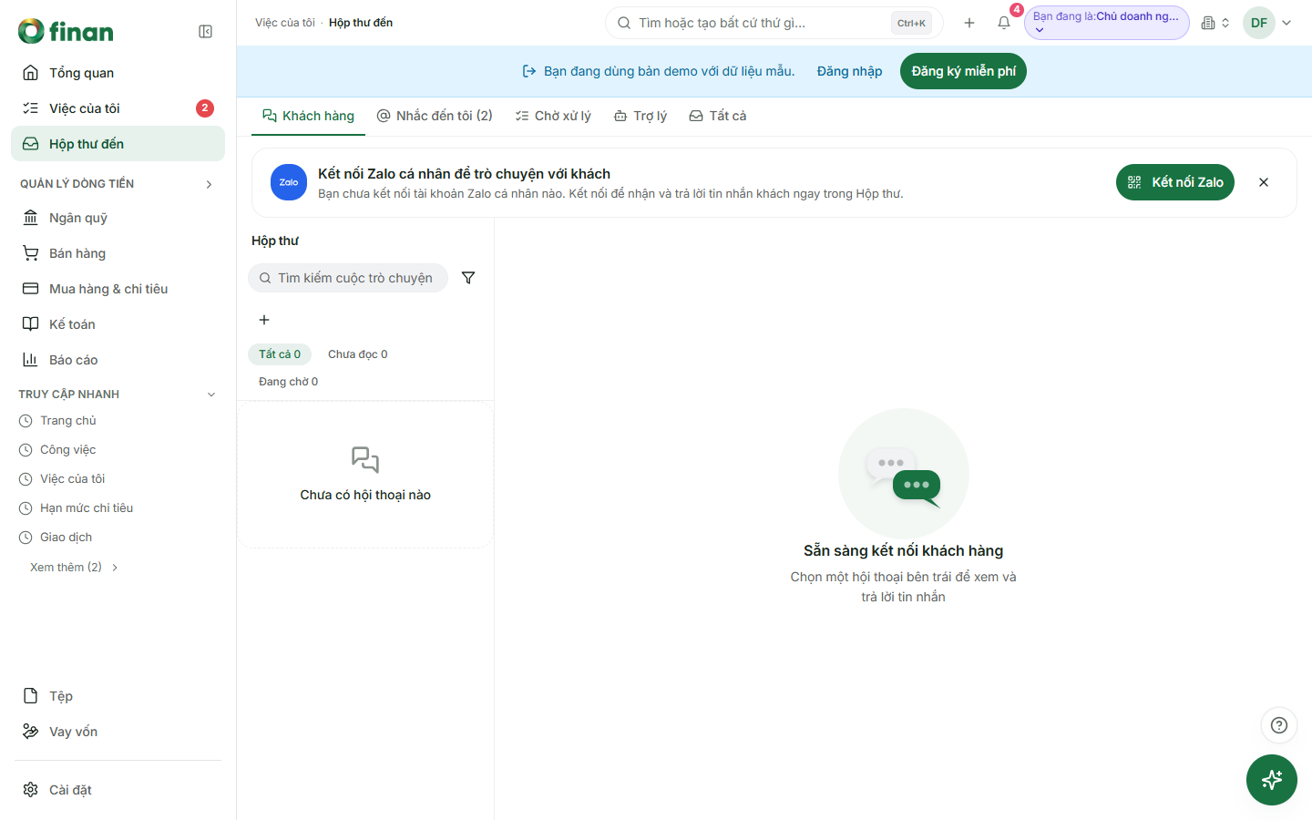
Task: Open the business switcher building icon
Action: [1215, 23]
